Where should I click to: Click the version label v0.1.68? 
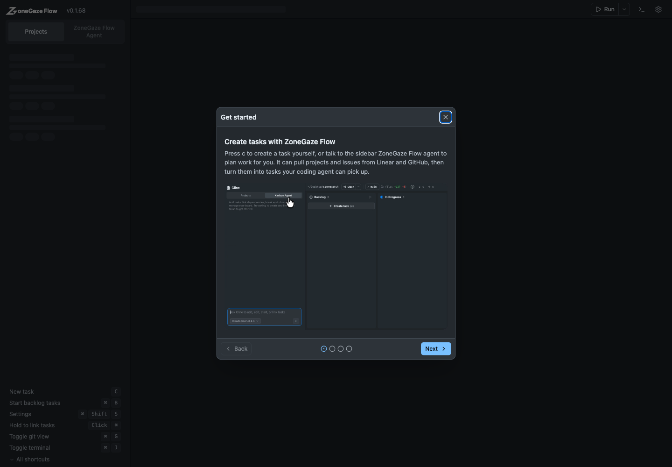pos(76,11)
